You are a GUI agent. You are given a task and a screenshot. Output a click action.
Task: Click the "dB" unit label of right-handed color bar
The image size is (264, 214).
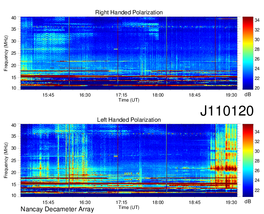point(248,95)
